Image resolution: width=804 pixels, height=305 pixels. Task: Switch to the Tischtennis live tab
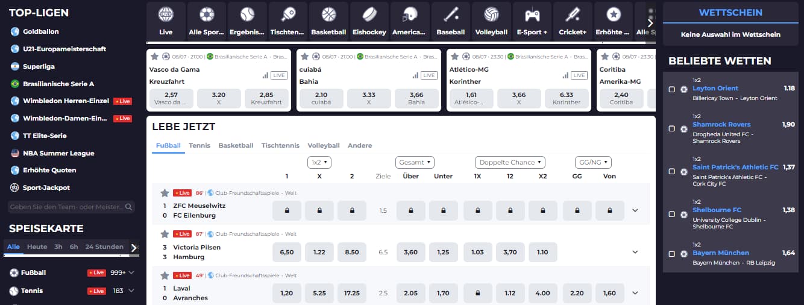tap(280, 145)
